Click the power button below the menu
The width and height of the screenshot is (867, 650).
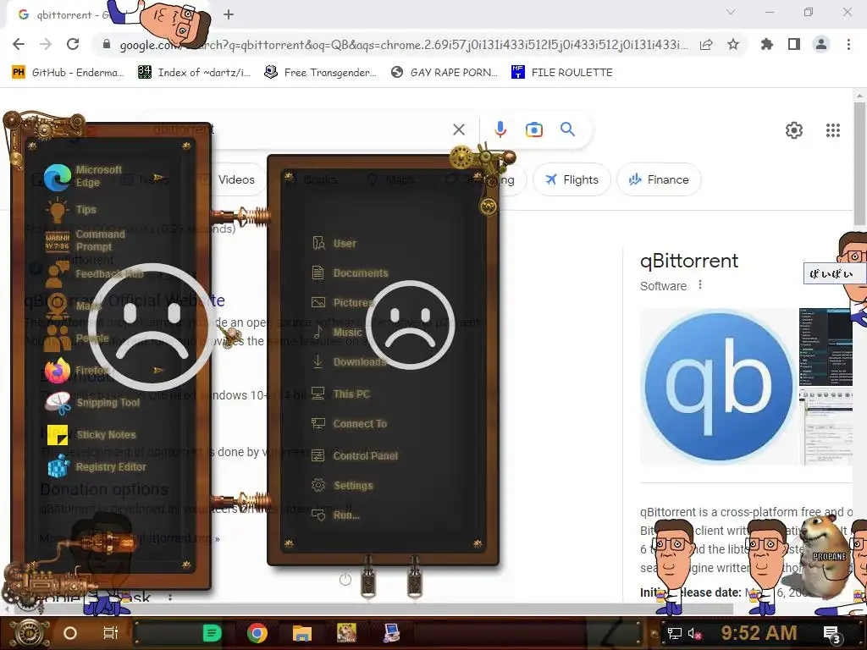pyautogui.click(x=345, y=580)
